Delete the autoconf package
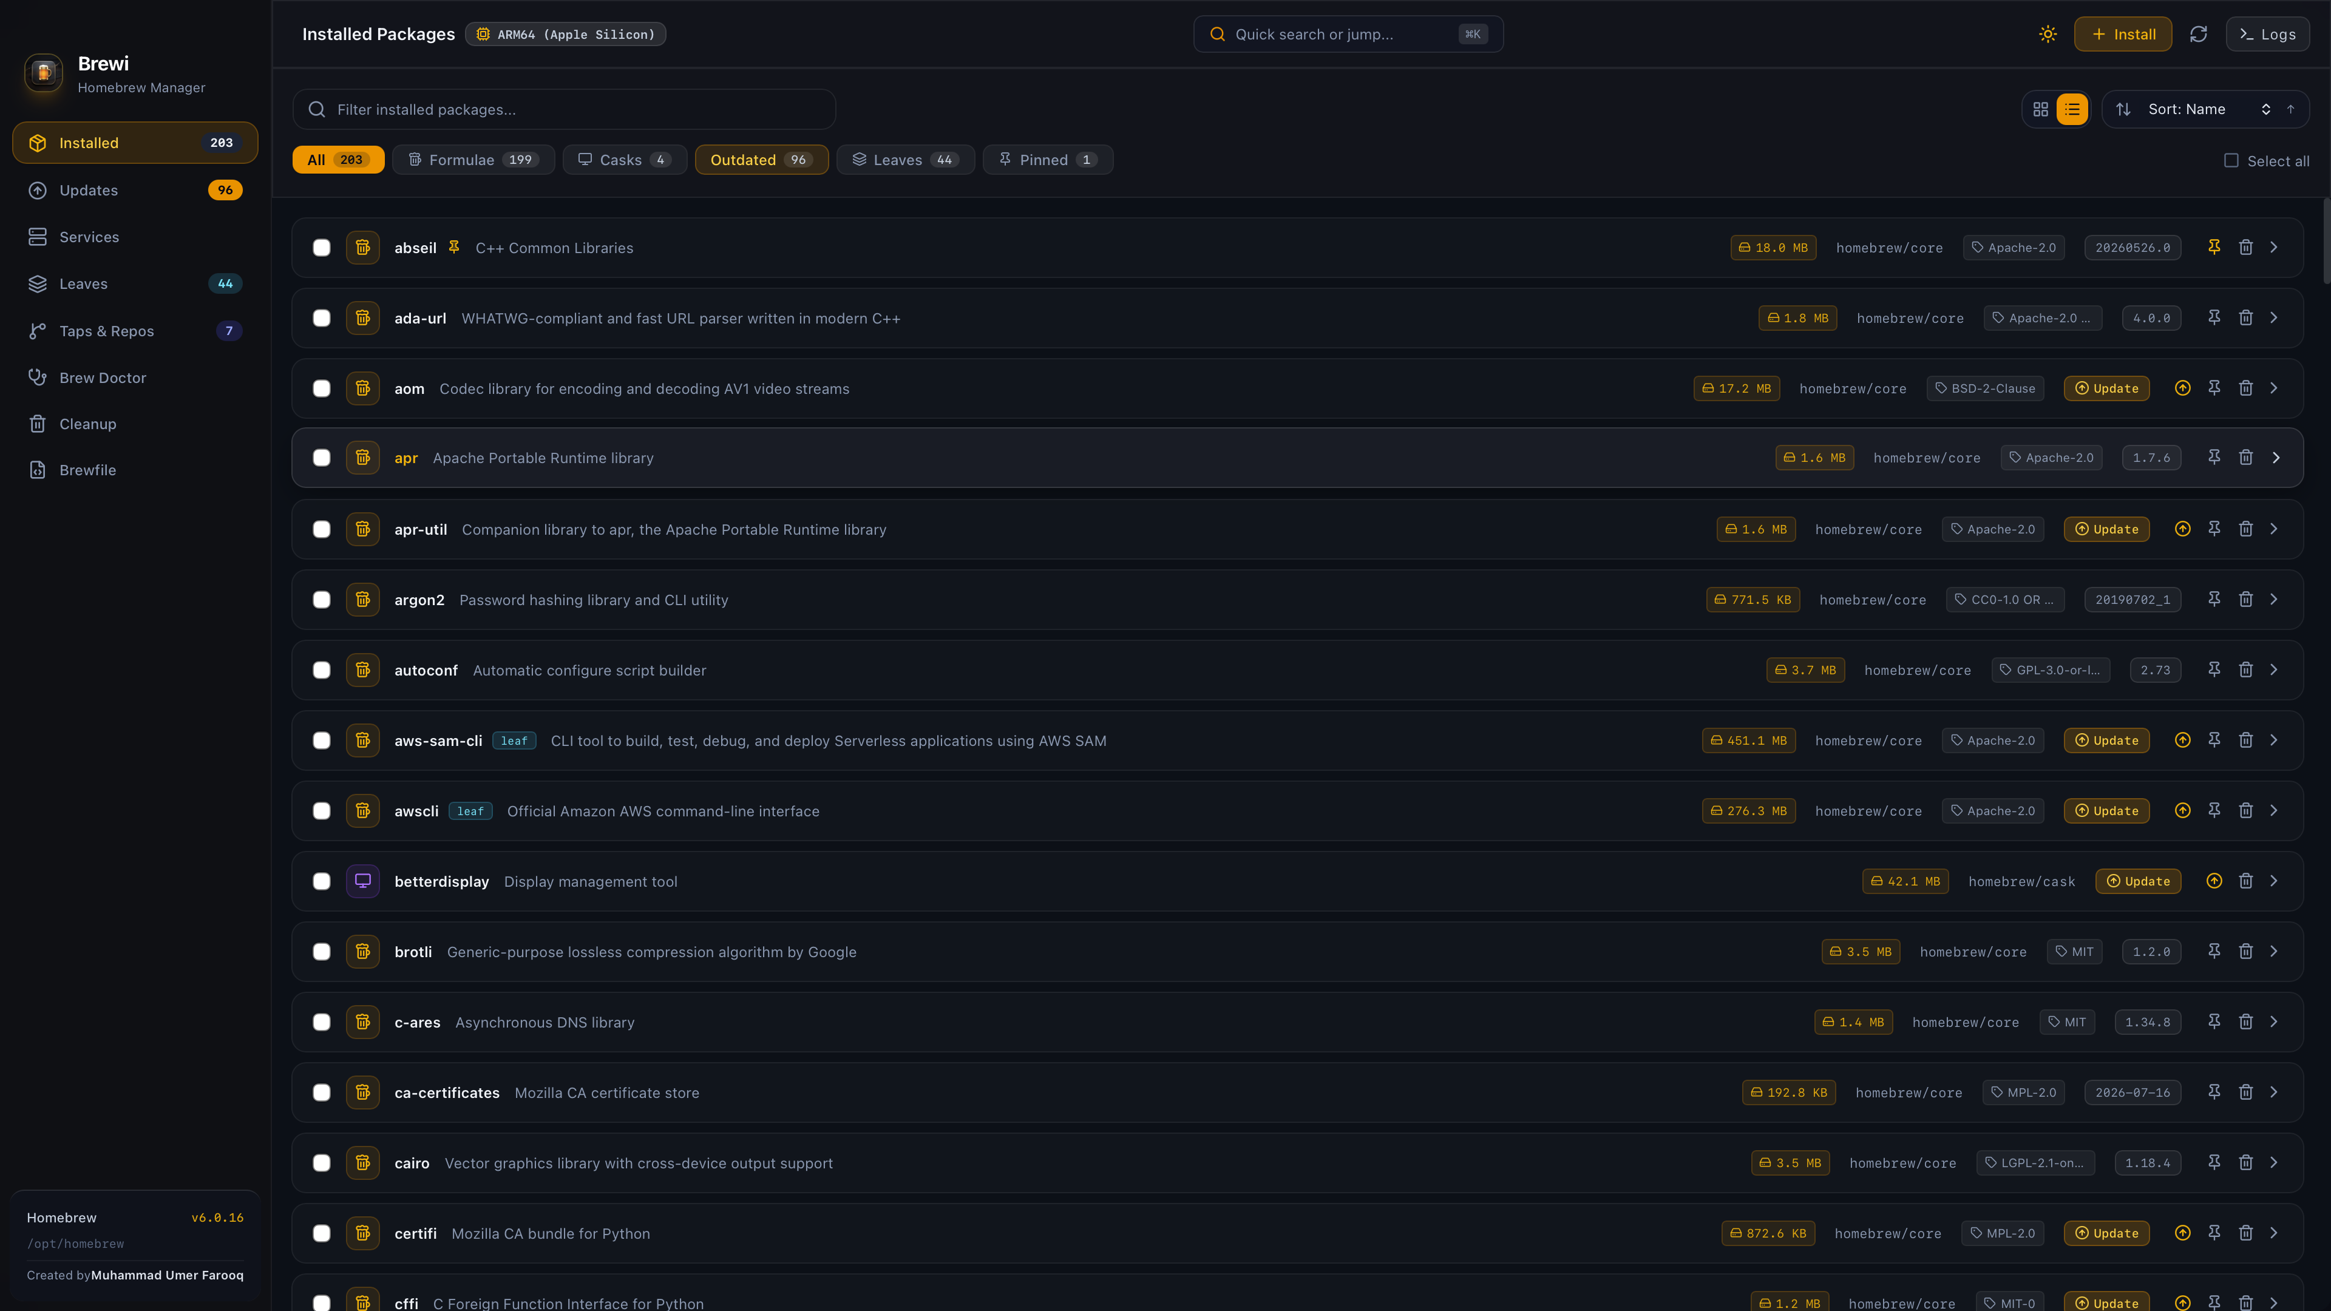 2246,669
